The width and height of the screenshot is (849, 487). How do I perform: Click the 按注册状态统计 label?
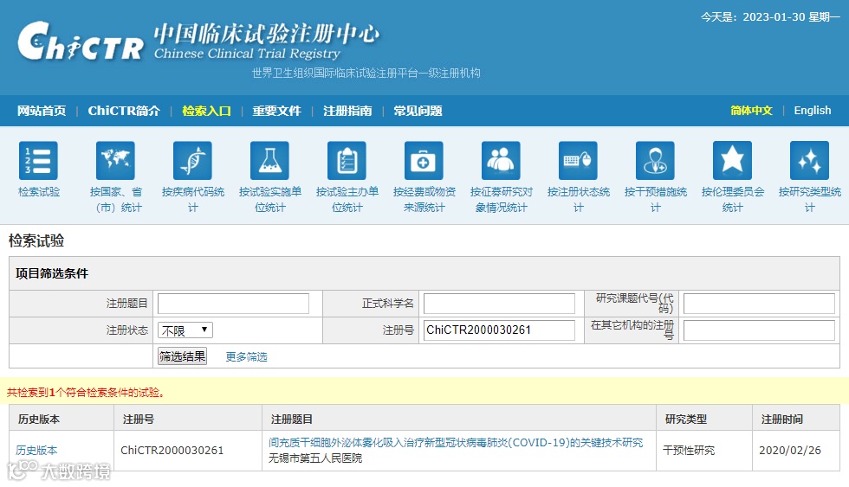click(579, 200)
